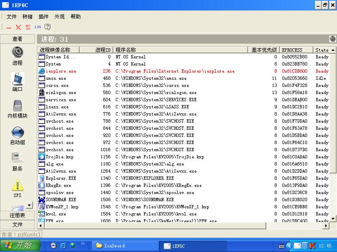
Task: Select the smss.exe process row
Action: [184, 78]
